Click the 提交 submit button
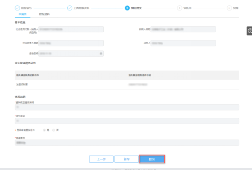 [x=152, y=159]
